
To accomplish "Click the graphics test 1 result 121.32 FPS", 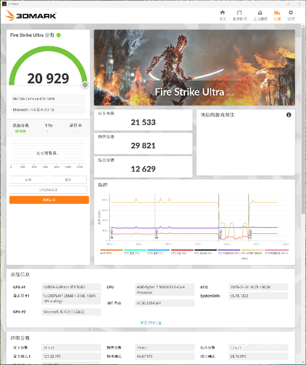I will [71, 356].
